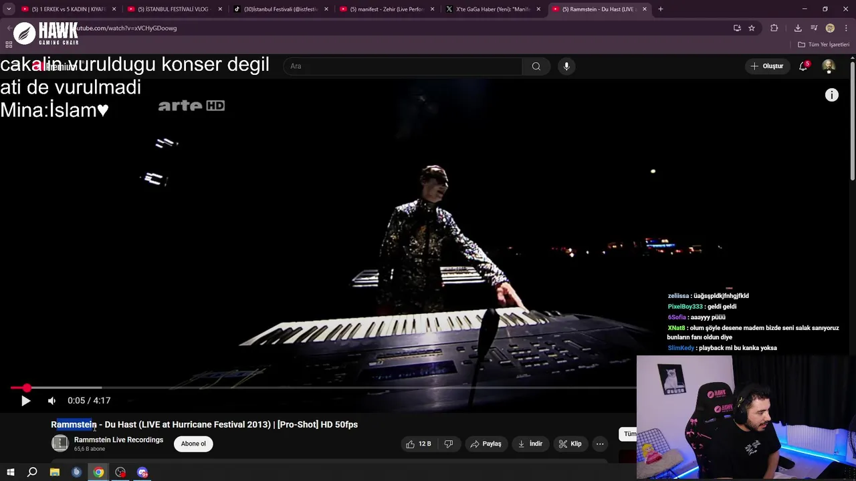Open the three-dot more actions menu
Screen dimensions: 856x481
tap(600, 444)
